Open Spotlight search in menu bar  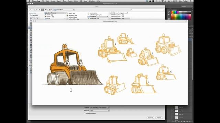click(x=190, y=1)
